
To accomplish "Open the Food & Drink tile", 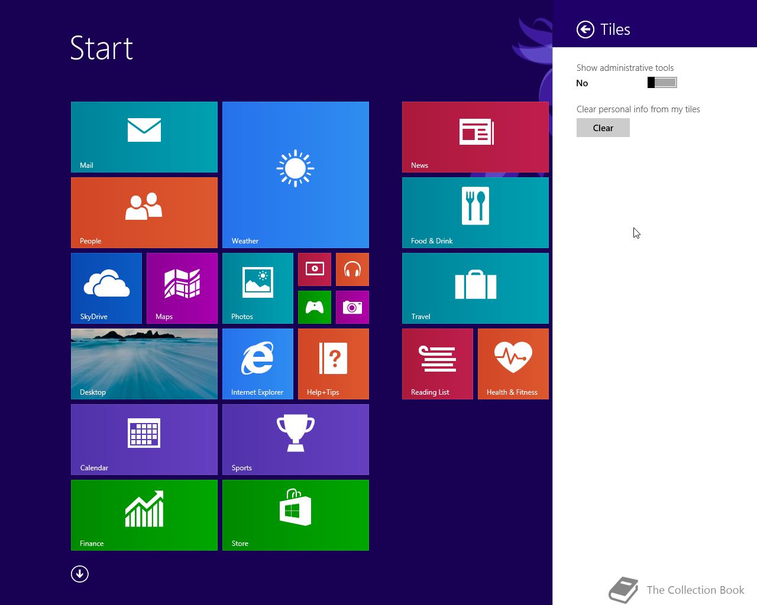I will 475,213.
